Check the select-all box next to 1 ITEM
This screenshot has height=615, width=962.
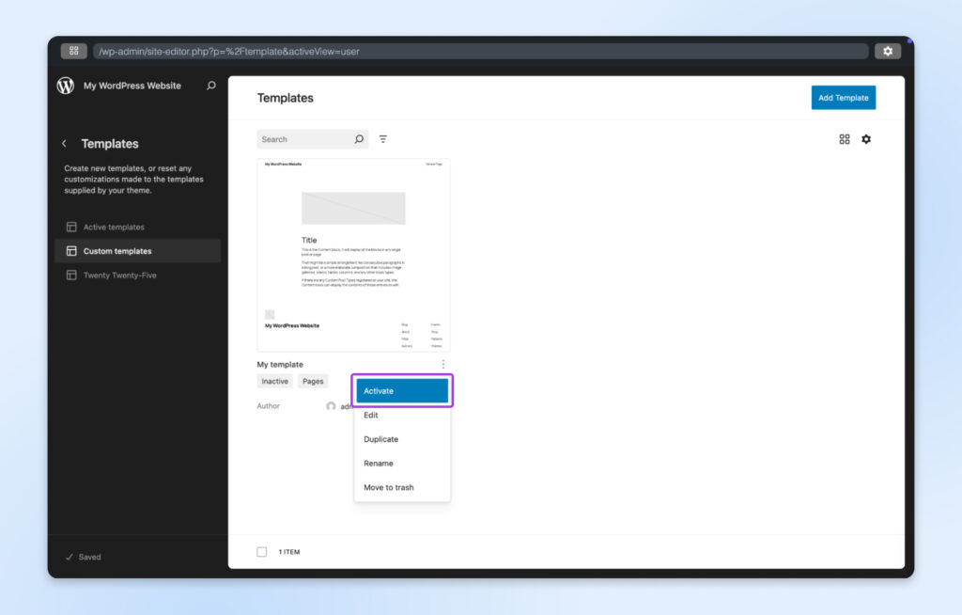(261, 552)
